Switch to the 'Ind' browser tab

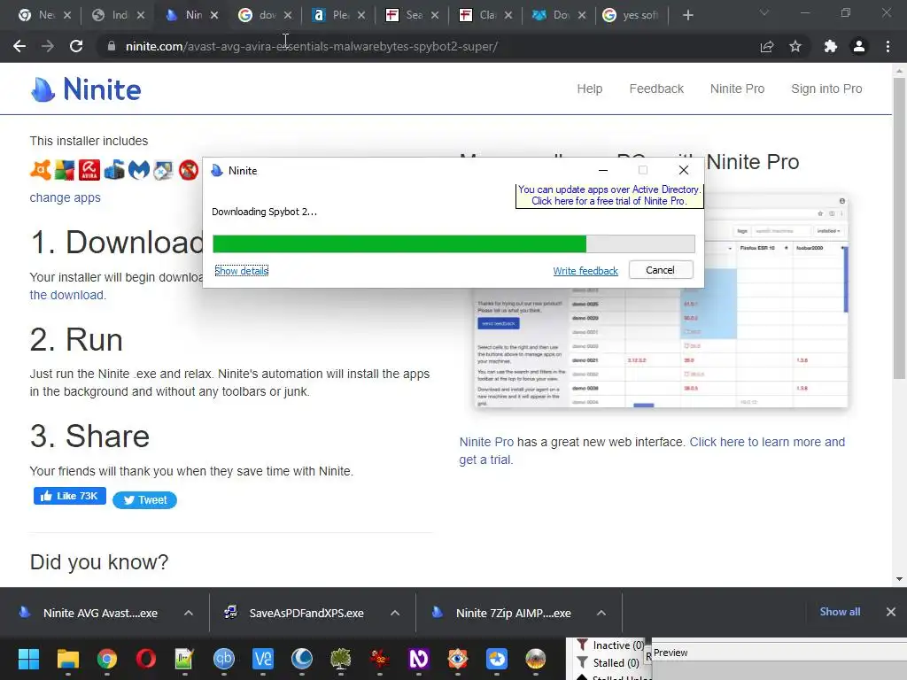click(x=119, y=16)
